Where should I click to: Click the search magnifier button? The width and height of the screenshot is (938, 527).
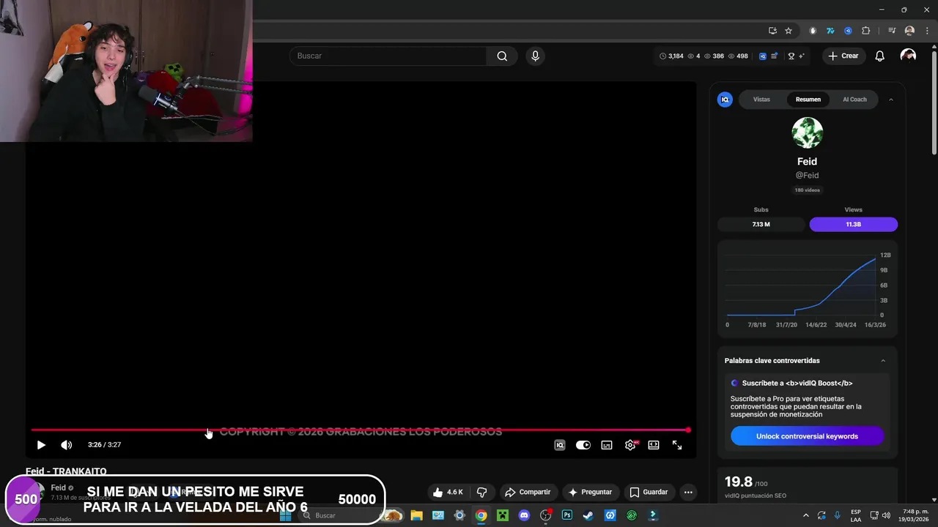(x=502, y=56)
